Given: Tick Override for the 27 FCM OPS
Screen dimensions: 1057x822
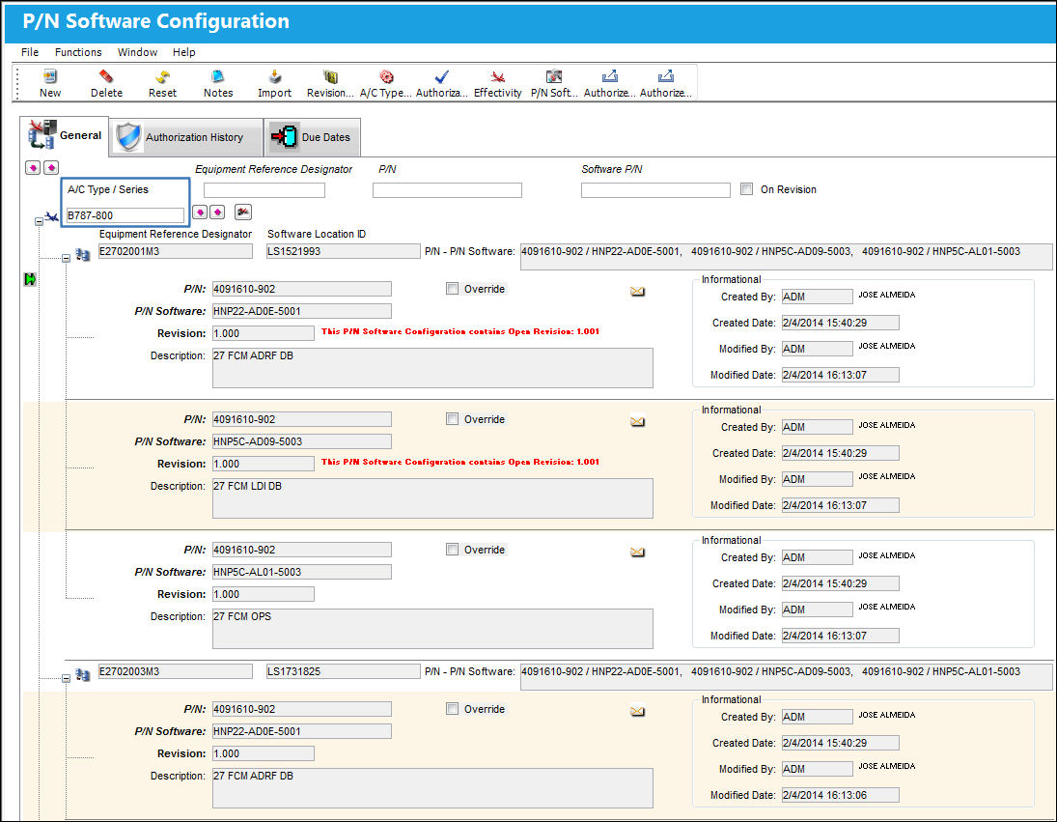Looking at the screenshot, I should pos(452,549).
